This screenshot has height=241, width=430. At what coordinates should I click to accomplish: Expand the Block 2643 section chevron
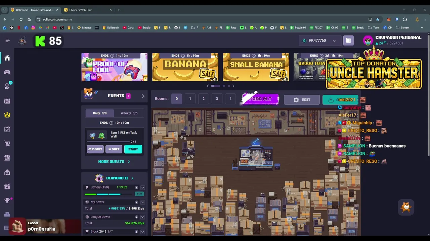point(142,232)
